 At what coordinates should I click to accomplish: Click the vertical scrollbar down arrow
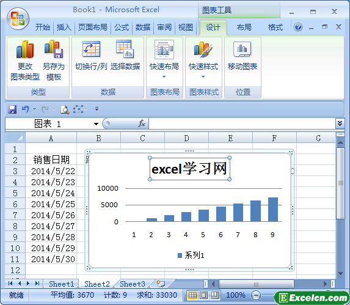(x=340, y=273)
